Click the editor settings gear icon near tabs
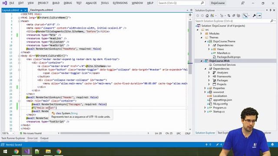Viewport: 278px width, 156px height. pos(191,10)
